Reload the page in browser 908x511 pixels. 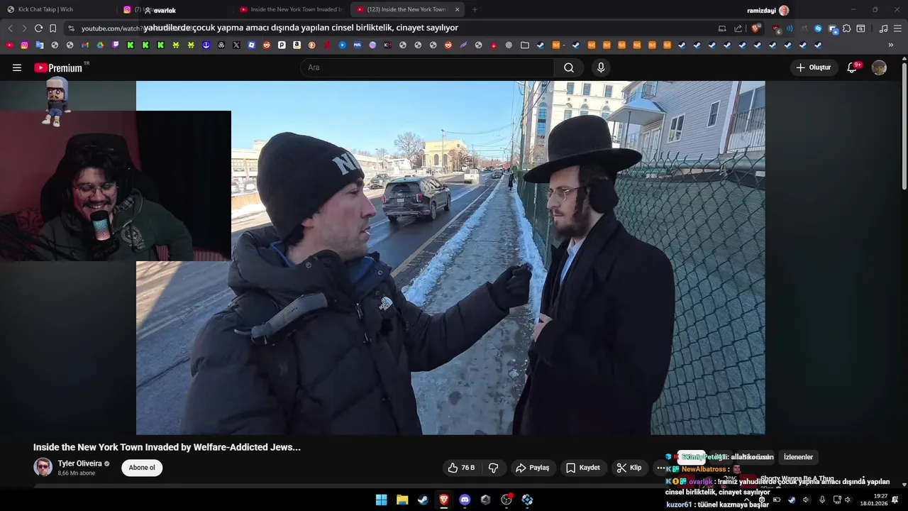pyautogui.click(x=38, y=28)
